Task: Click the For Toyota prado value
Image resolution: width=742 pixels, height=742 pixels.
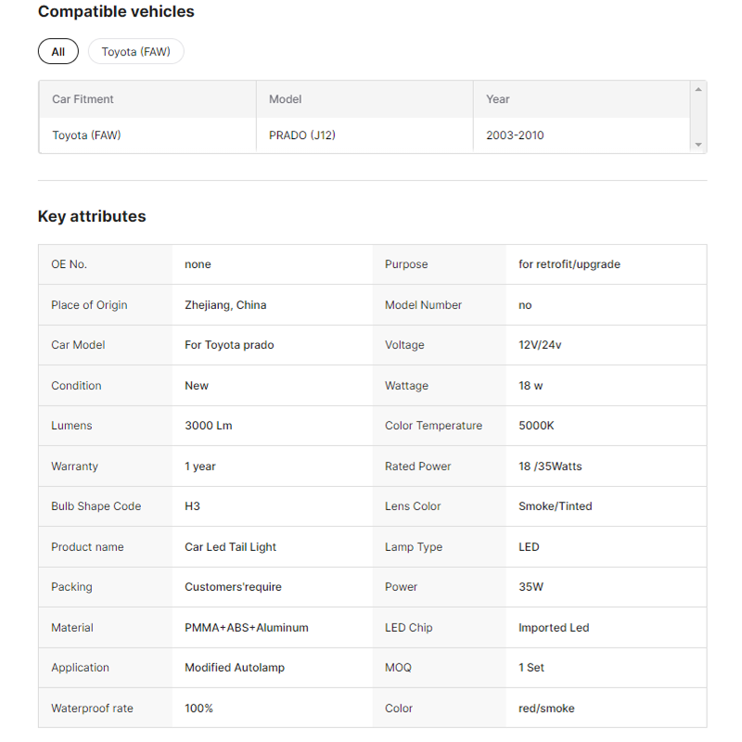Action: tap(229, 345)
